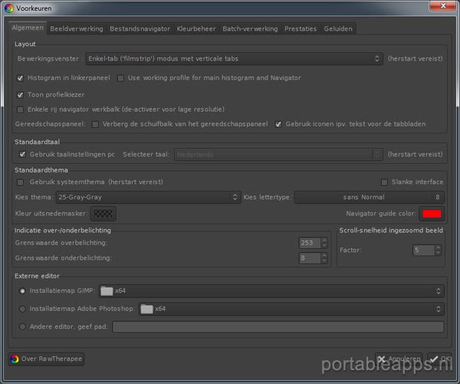Click the RawTherapee icon in title bar
460x384 pixels.
[9, 8]
